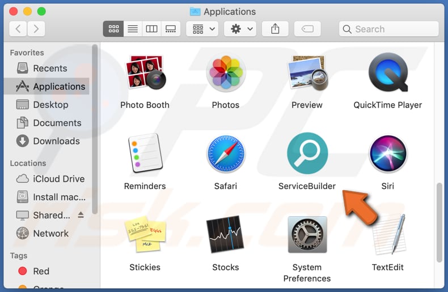Click the Reminders app icon

click(145, 153)
